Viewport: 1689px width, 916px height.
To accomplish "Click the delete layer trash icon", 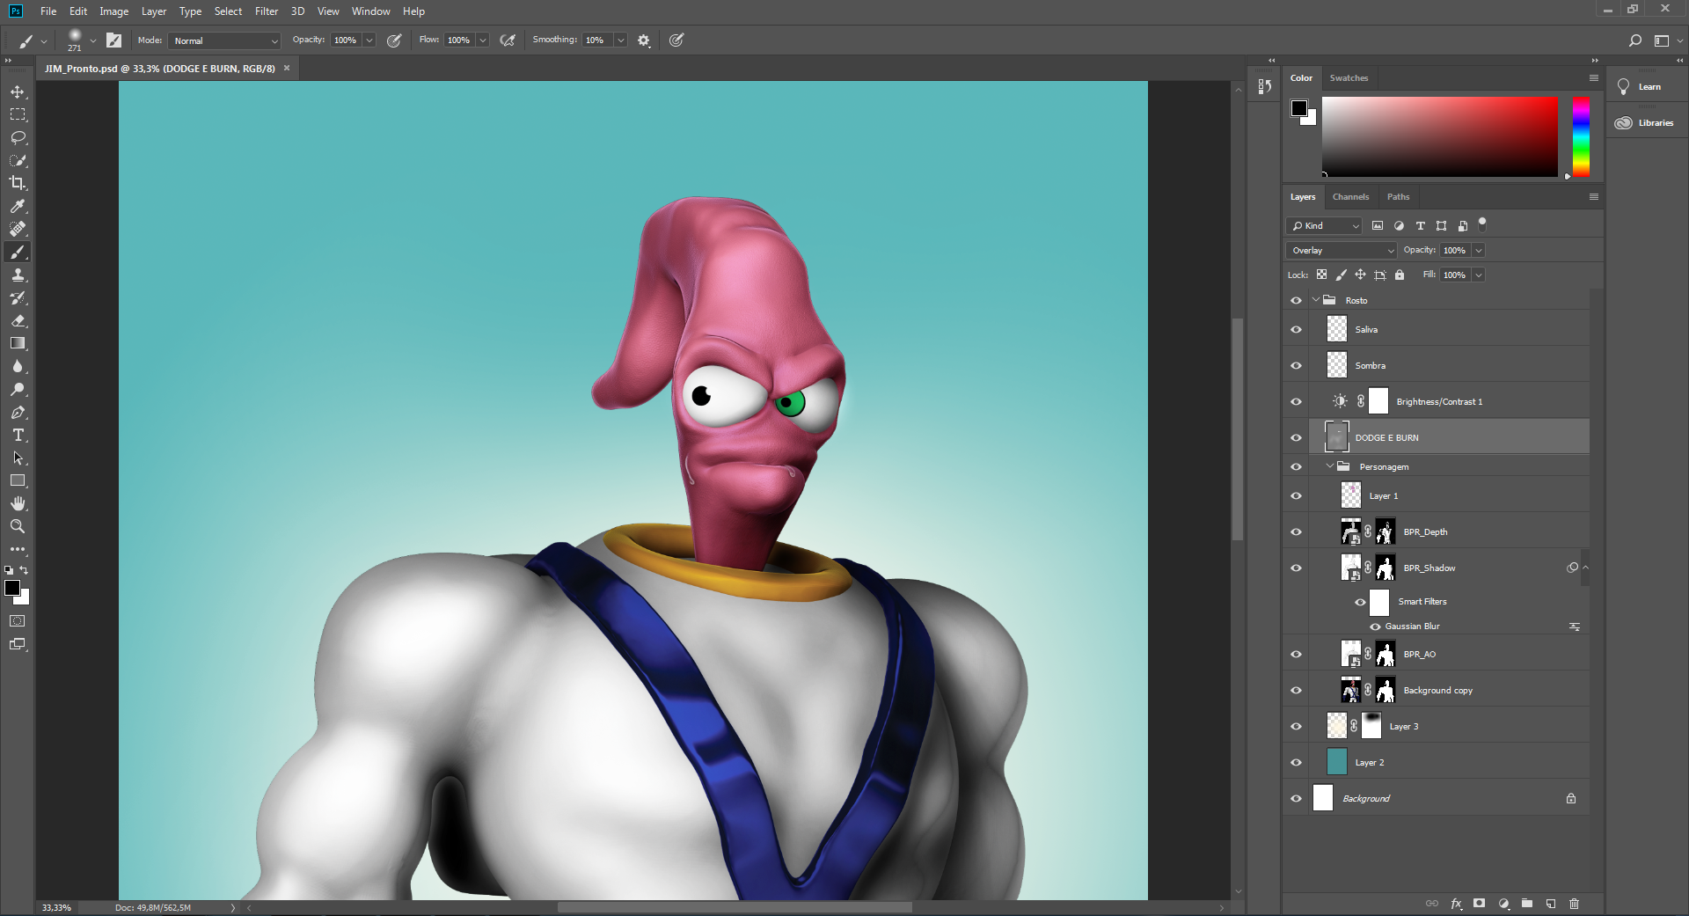I will pos(1575,904).
